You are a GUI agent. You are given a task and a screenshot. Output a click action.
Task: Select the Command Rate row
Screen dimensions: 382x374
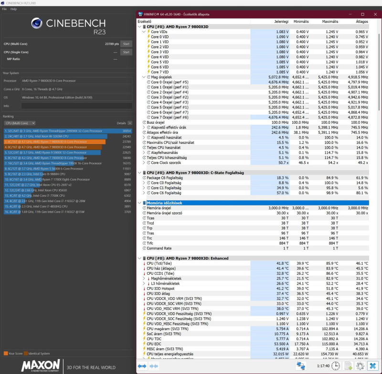pos(253,248)
